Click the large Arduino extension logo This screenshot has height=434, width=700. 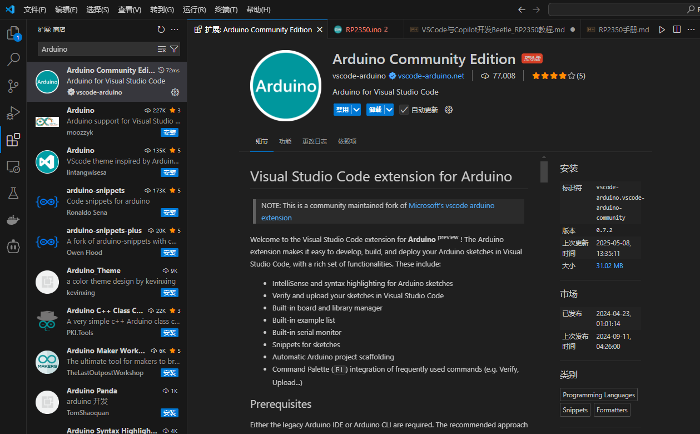(286, 86)
